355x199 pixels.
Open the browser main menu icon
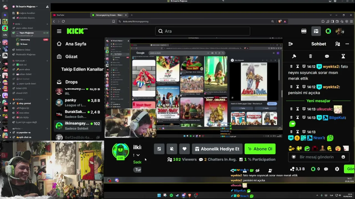point(351,21)
